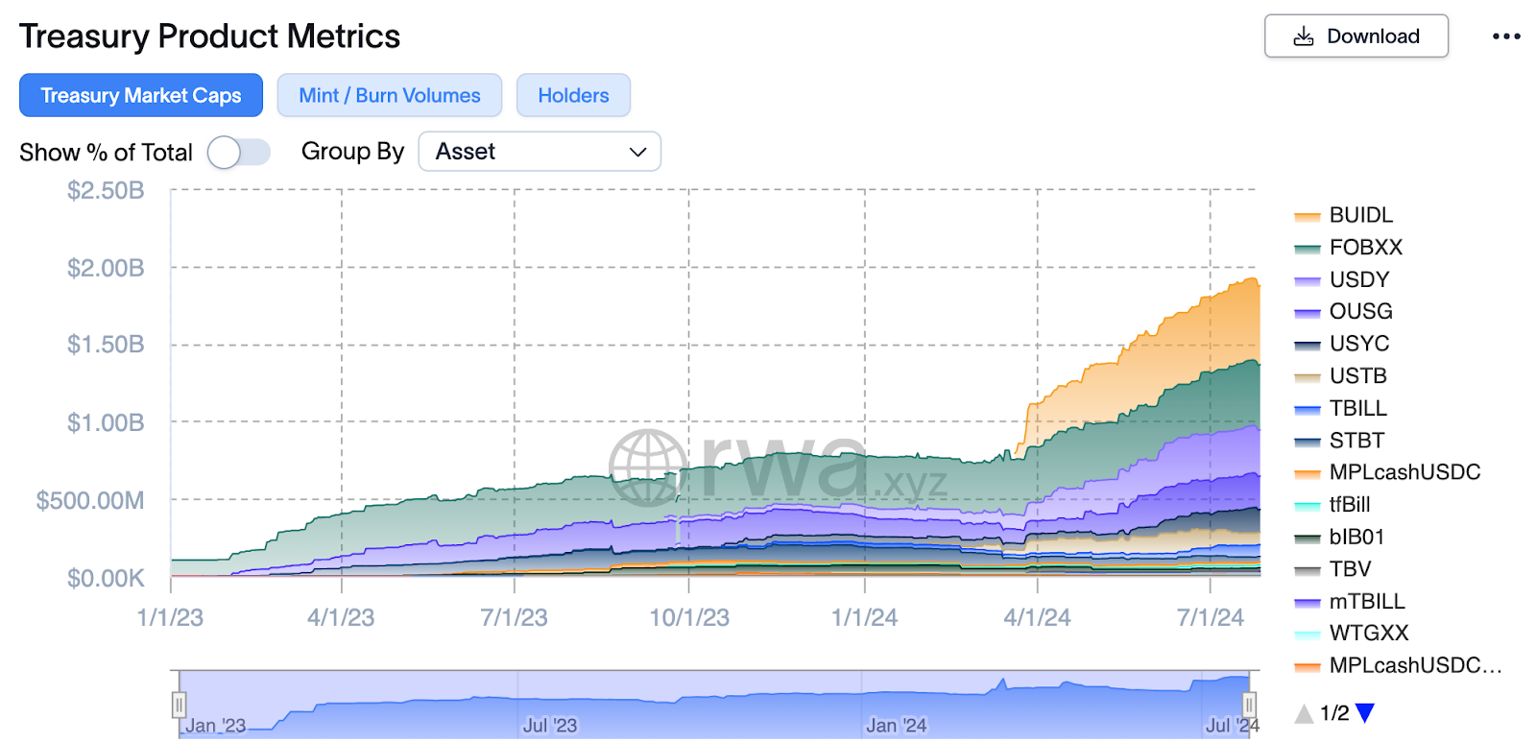Toggle USTB series in legend
This screenshot has height=742, width=1536.
[x=1341, y=375]
